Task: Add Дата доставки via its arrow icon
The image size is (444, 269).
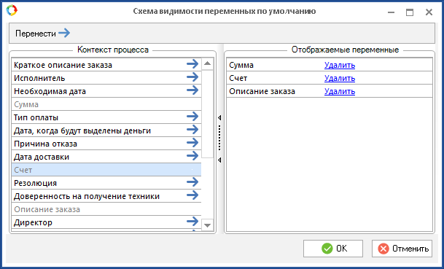Action: tap(192, 156)
